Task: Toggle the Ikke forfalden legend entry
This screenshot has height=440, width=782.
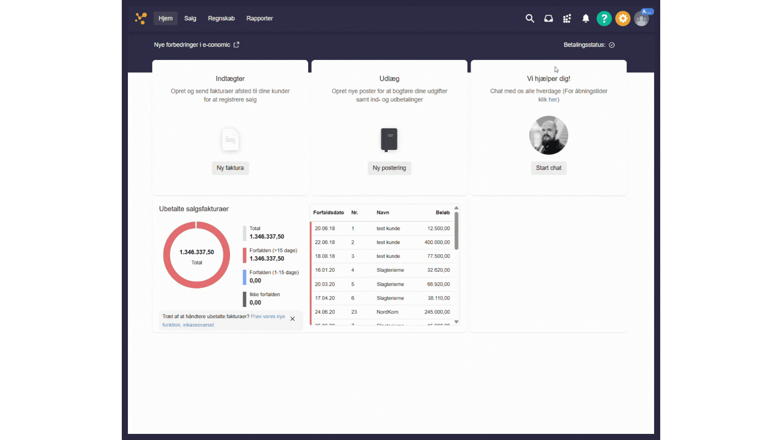Action: click(265, 298)
